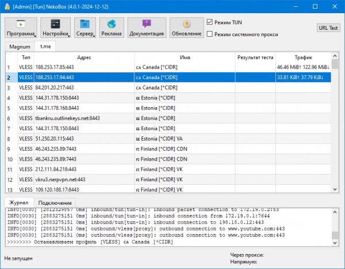Close the NekoBox window

[x=335, y=6]
